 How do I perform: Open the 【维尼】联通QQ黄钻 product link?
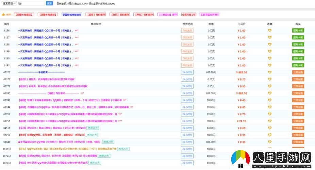pyautogui.click(x=52, y=135)
